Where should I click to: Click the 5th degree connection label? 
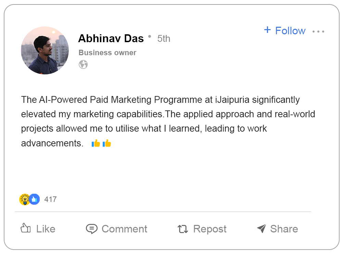164,39
